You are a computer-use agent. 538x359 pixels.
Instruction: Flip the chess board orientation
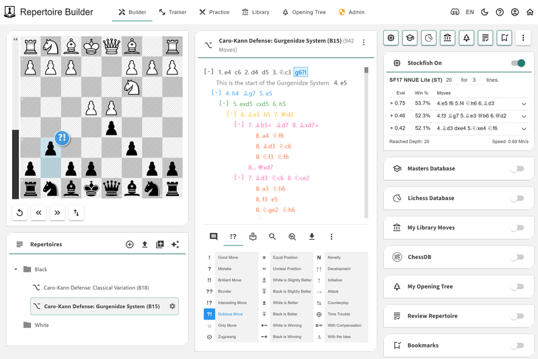(77, 213)
